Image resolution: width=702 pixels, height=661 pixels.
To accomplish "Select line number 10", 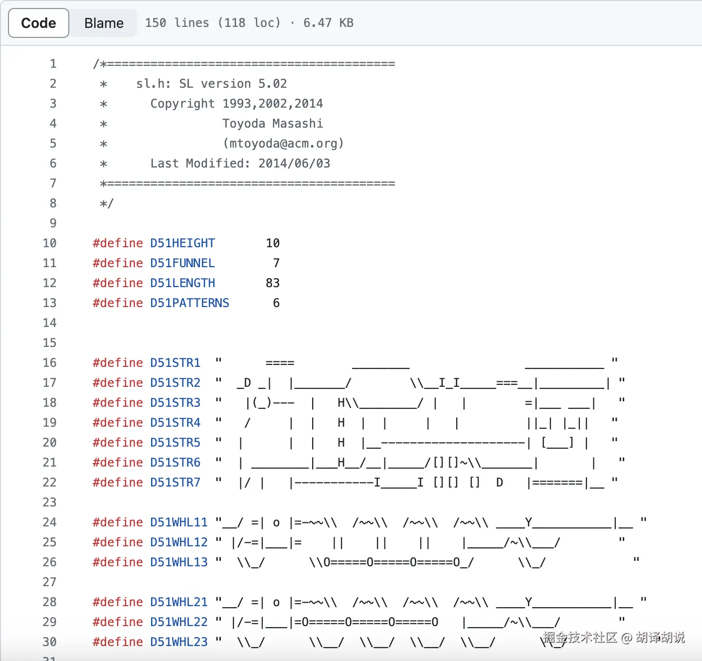I will (x=49, y=243).
